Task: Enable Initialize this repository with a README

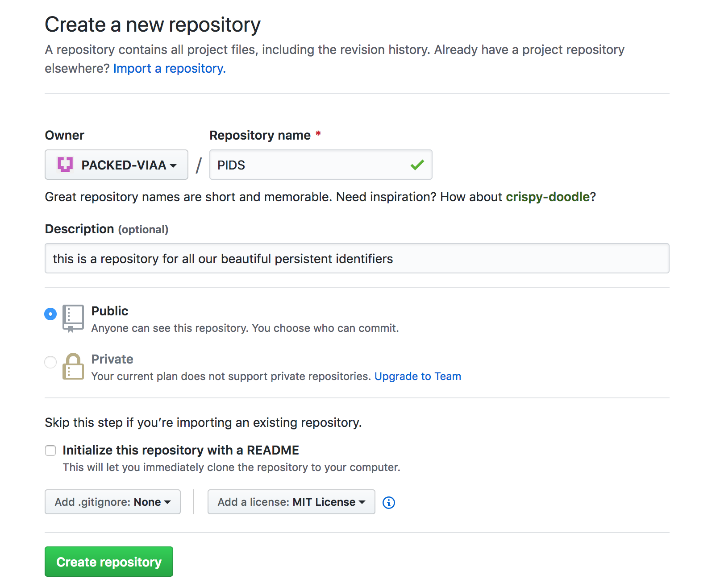Action: (50, 451)
